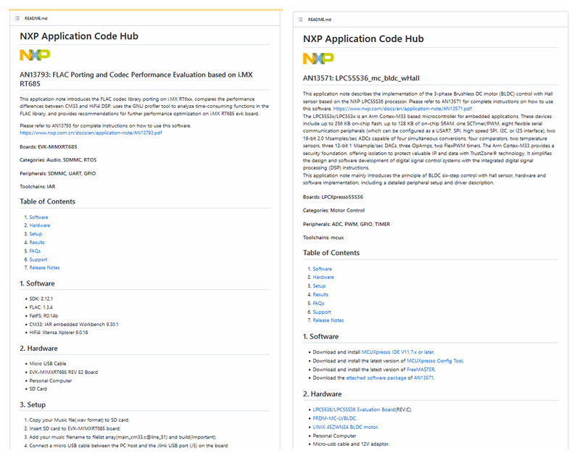Screen dimensions: 580x458
Task: Click left README.md file name label
Action: (x=36, y=18)
